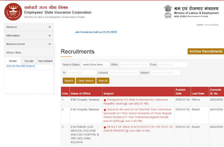Focus the Console search field
This screenshot has height=147, width=224.
pos(124,73)
